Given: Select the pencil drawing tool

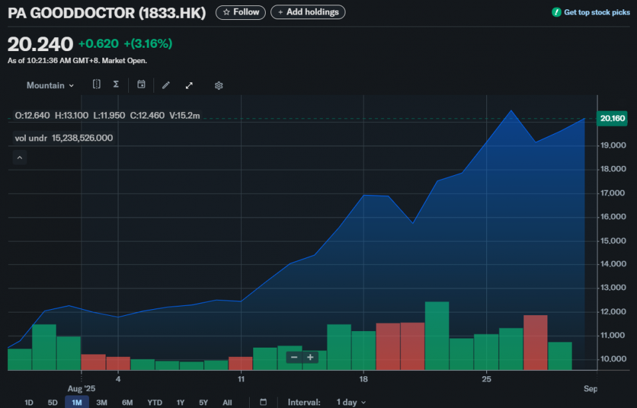Looking at the screenshot, I should tap(166, 85).
